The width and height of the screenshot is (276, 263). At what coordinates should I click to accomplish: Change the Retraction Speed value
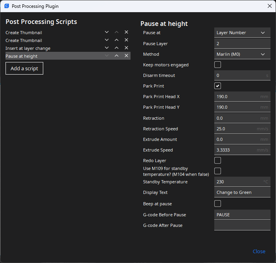click(242, 129)
